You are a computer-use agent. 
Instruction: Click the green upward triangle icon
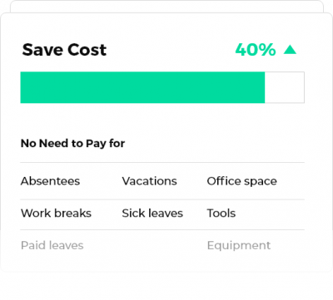click(x=291, y=50)
